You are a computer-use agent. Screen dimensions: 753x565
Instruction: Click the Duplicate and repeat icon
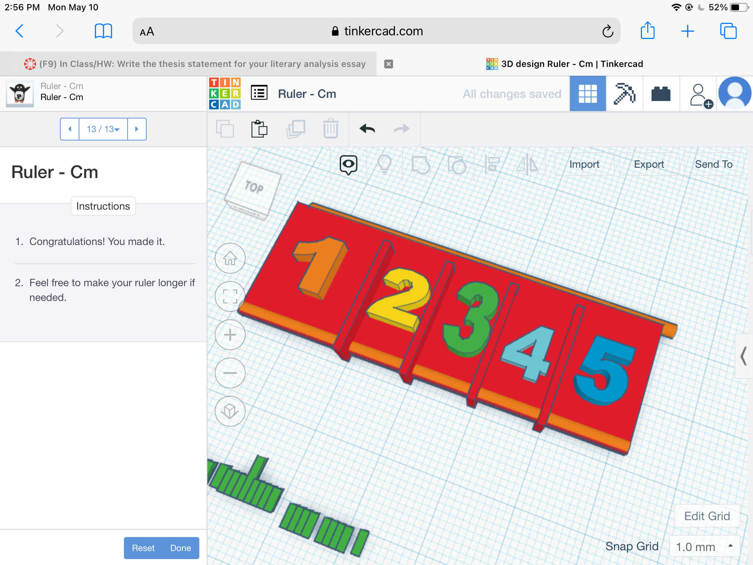(x=296, y=129)
